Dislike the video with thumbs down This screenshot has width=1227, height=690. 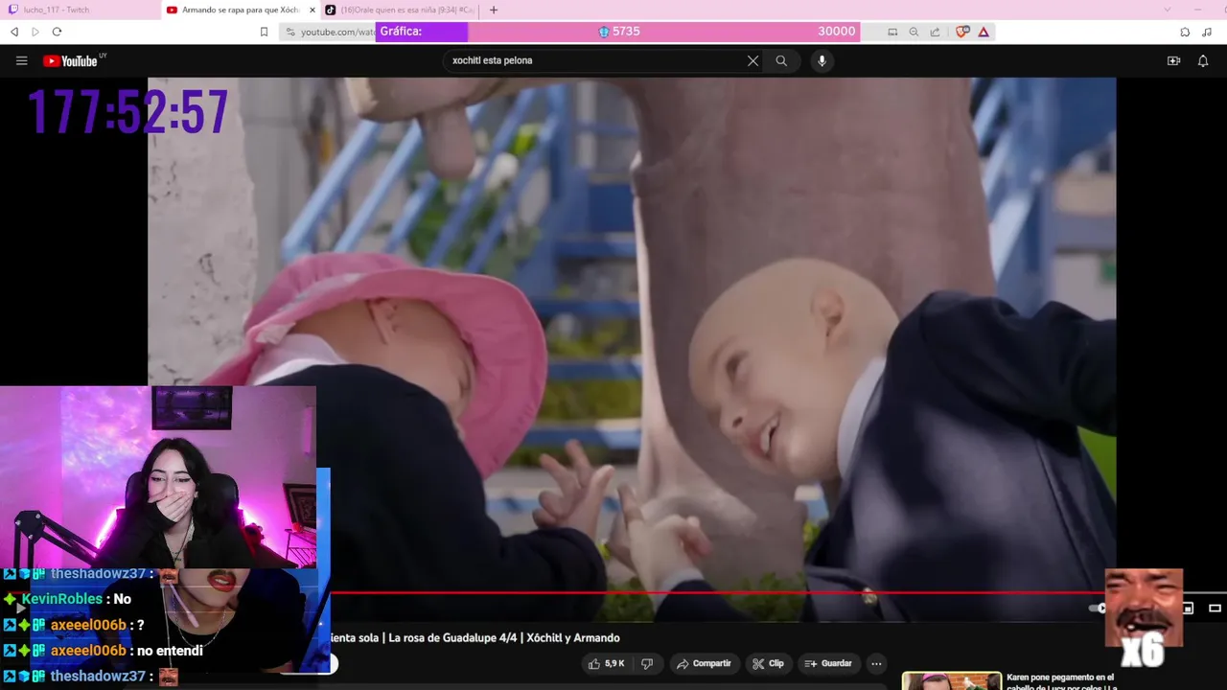(647, 663)
